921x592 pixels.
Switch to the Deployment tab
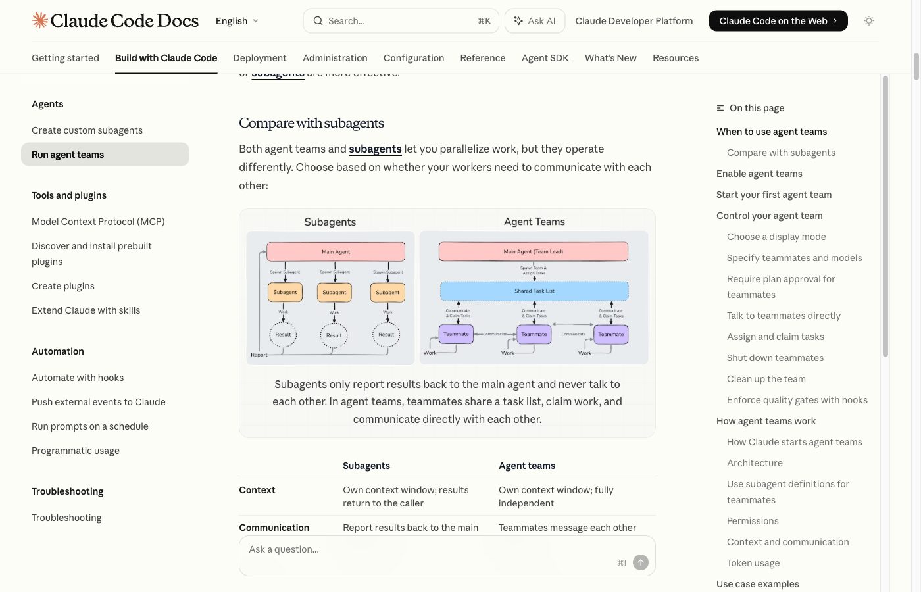click(260, 58)
